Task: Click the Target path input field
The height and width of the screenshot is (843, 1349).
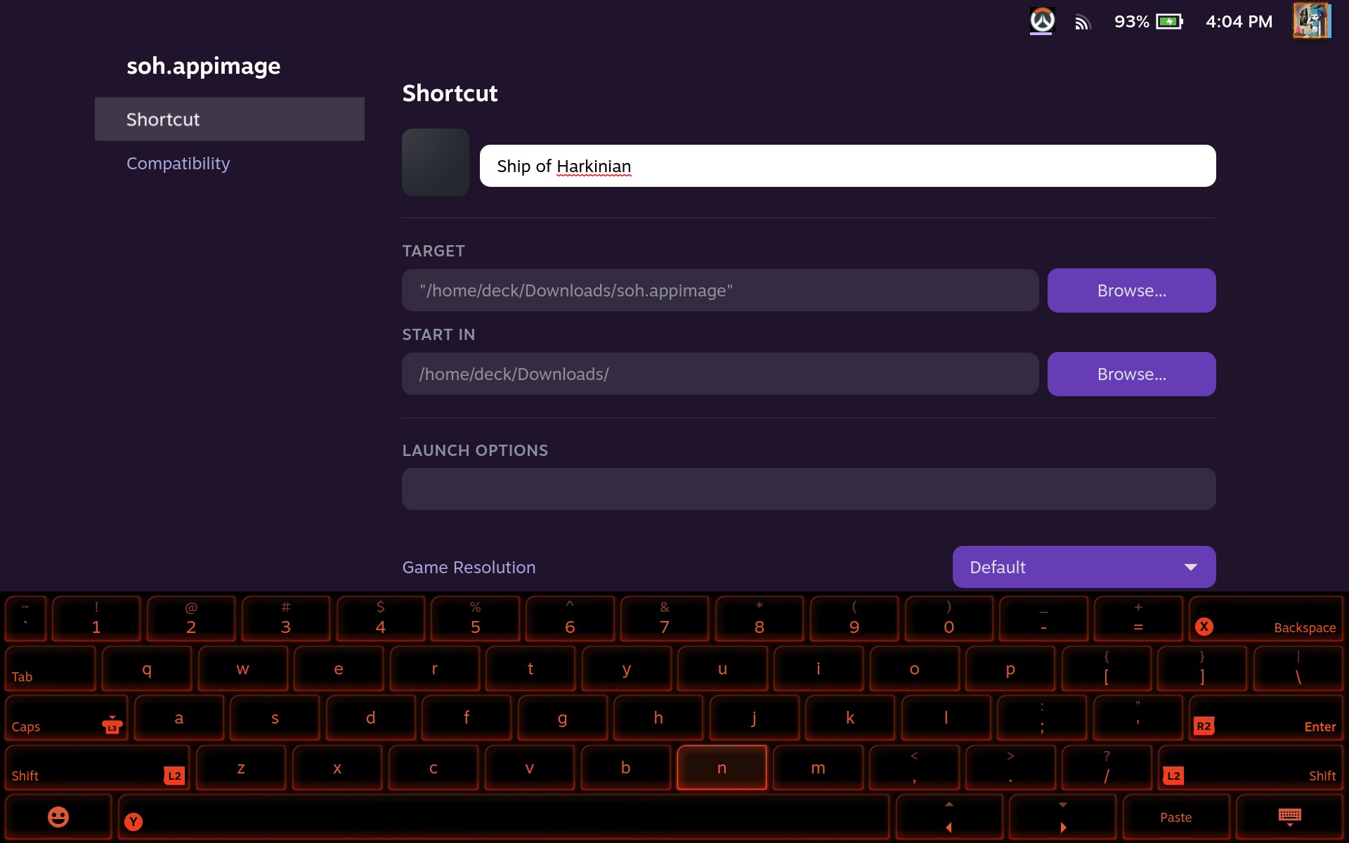Action: pyautogui.click(x=720, y=290)
